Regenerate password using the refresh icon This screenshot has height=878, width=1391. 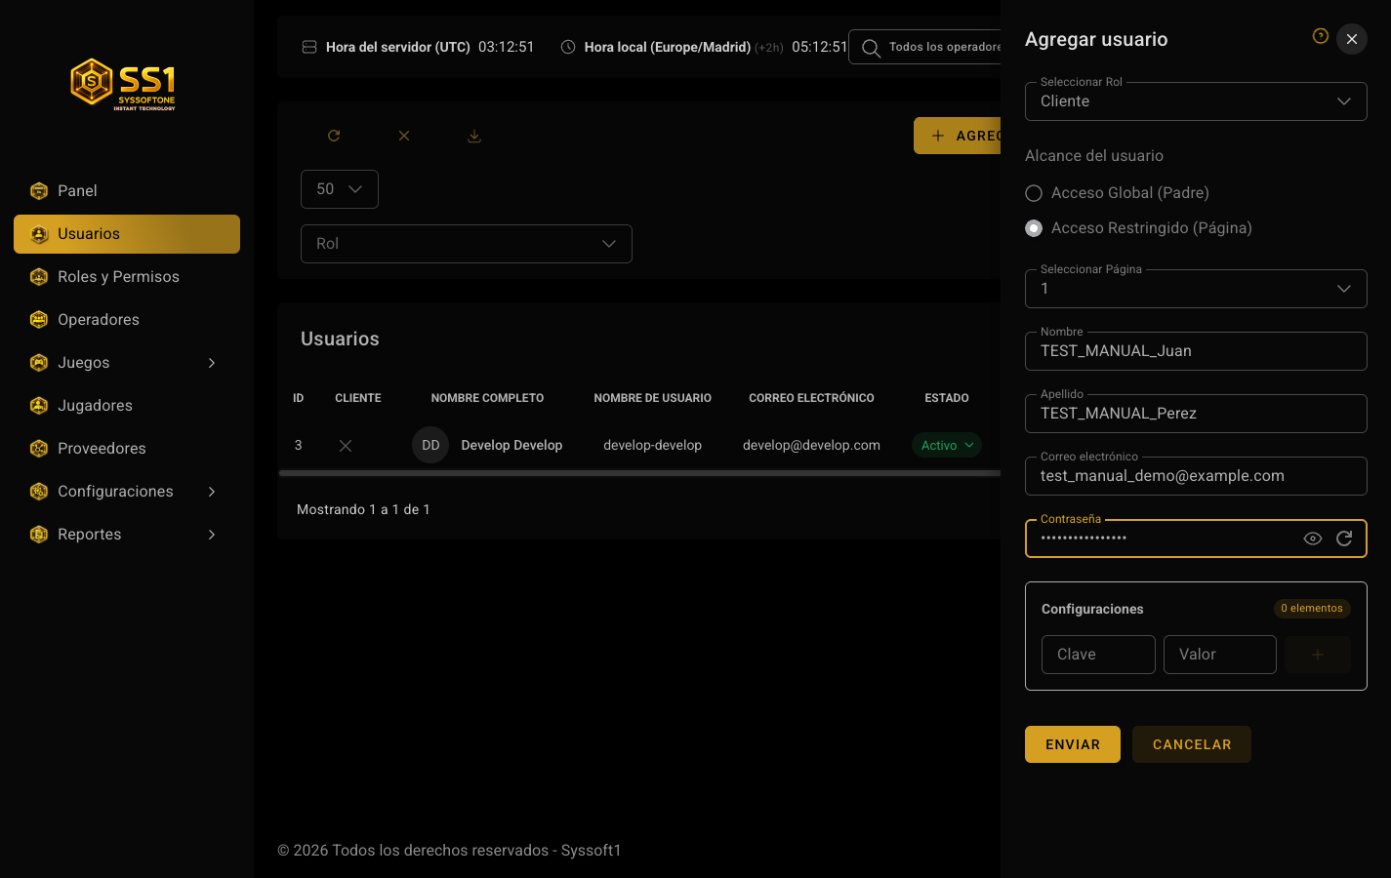click(1344, 539)
